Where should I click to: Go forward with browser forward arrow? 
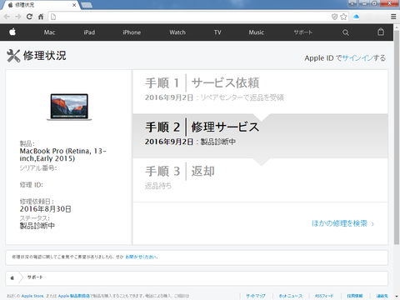coord(18,17)
